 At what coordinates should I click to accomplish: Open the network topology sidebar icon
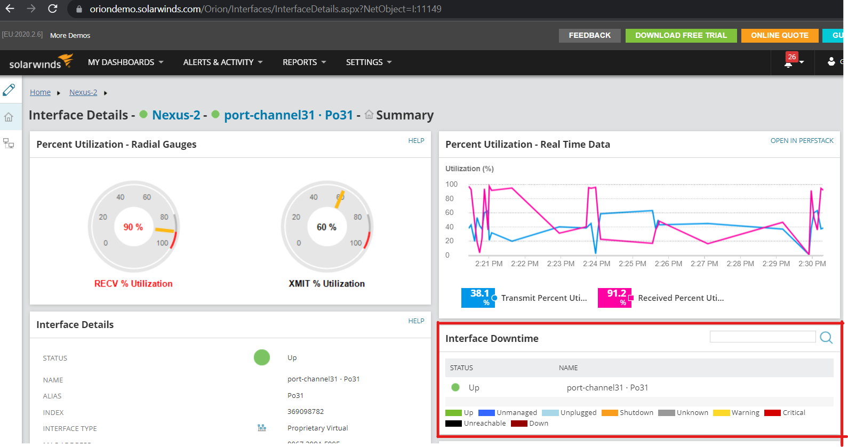[9, 143]
